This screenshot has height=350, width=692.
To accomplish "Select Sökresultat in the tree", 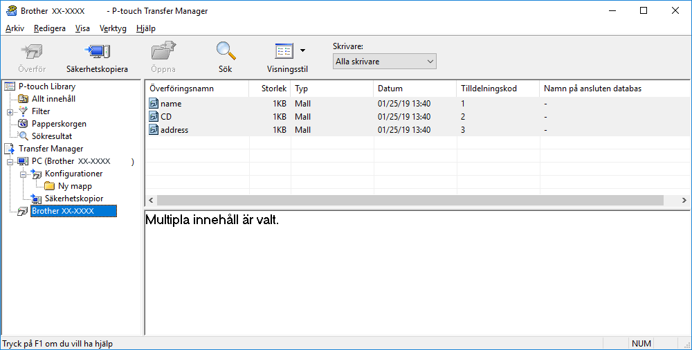I will point(52,136).
